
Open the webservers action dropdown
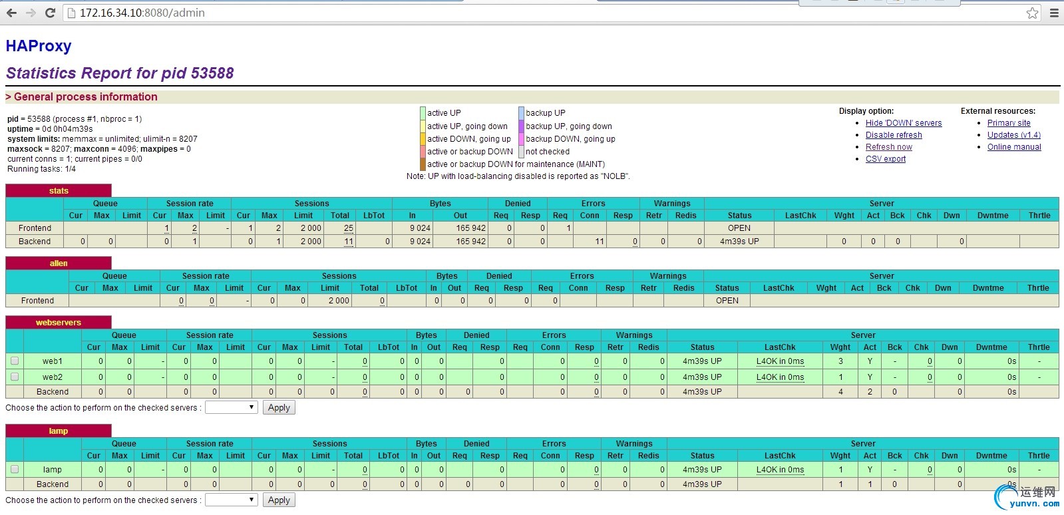pos(231,407)
